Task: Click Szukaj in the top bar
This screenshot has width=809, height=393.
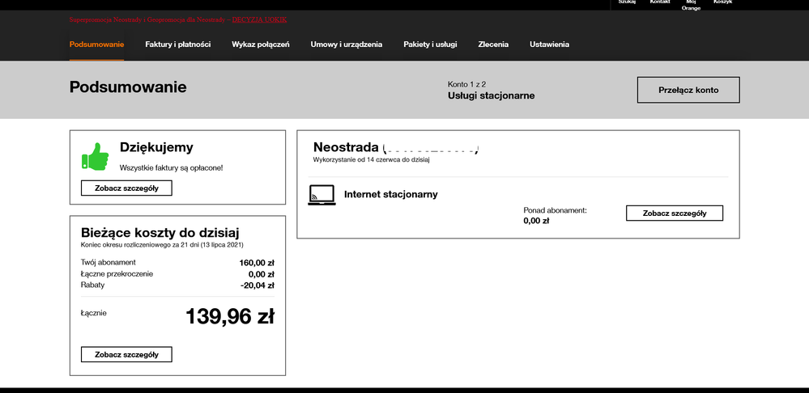Action: tap(627, 2)
